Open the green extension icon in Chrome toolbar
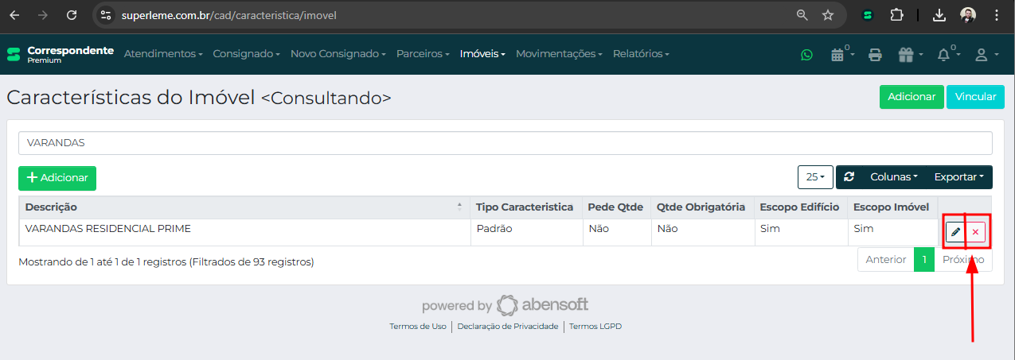Viewport: 1015px width, 360px height. point(869,15)
